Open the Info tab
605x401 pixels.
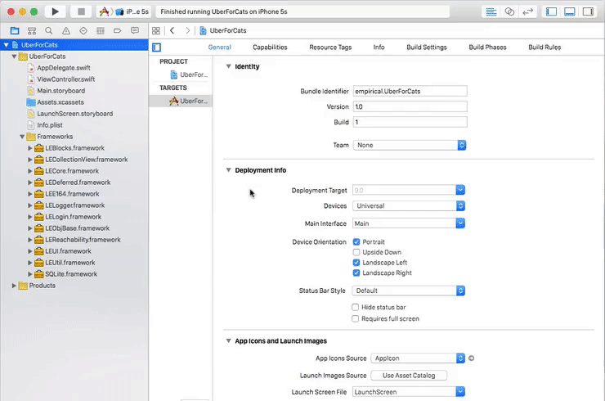pyautogui.click(x=379, y=47)
